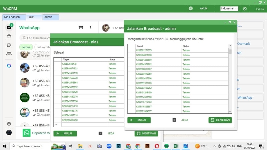Select row 6282384021698 in admin table
This screenshot has width=267, height=150.
tap(178, 55)
